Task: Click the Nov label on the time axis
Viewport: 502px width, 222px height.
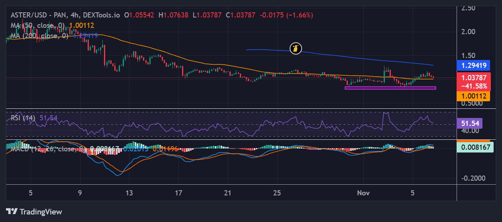Action: [363, 193]
